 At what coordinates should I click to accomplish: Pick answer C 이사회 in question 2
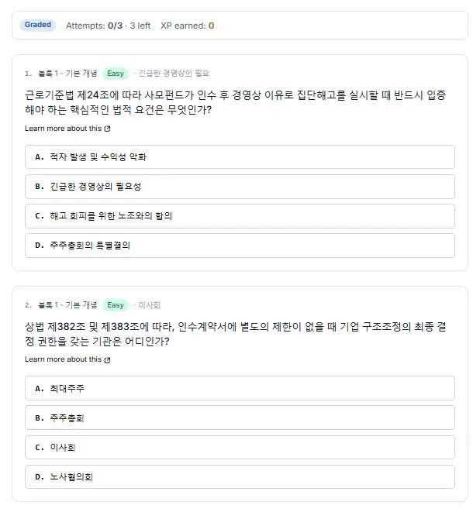pos(240,448)
